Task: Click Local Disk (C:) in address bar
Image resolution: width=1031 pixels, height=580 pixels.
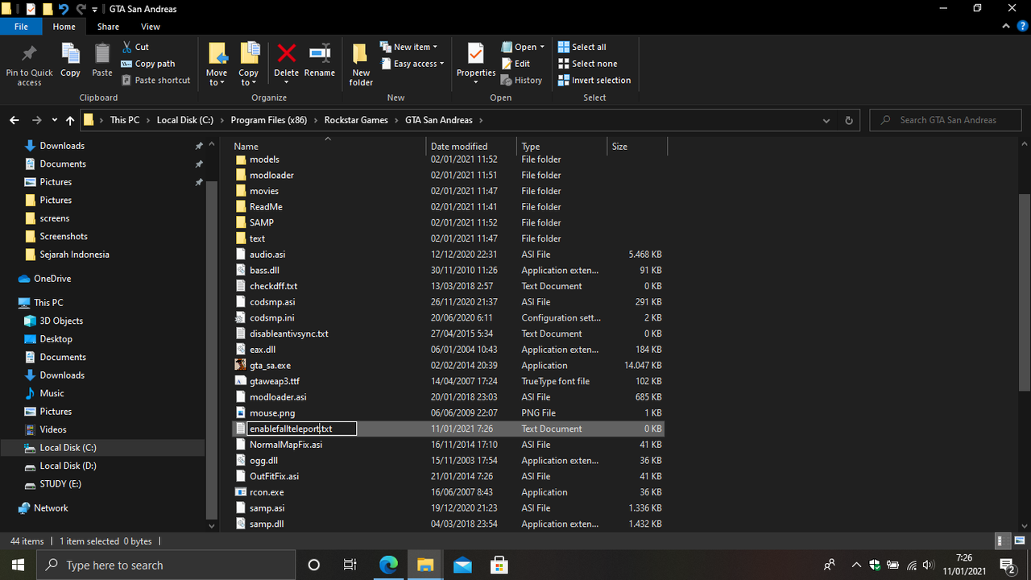Action: (x=185, y=120)
